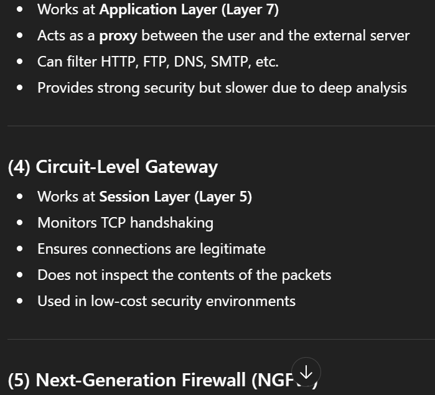Click 'Provides strong security but slower' bullet

click(x=222, y=88)
